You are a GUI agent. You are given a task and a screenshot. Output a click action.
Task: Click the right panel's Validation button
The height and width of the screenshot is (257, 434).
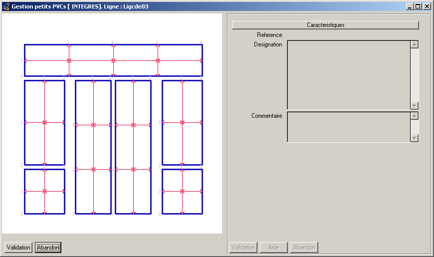(x=243, y=248)
